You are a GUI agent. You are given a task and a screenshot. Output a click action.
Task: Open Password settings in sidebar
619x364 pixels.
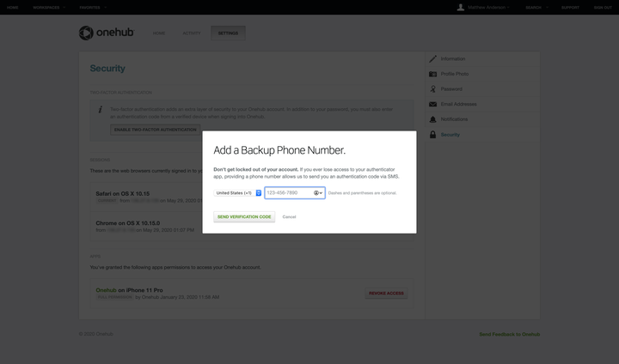tap(451, 89)
